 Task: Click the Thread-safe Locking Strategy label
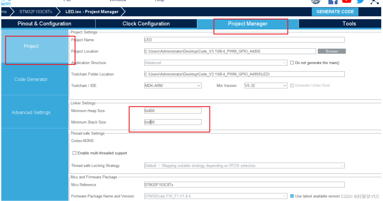coord(95,166)
